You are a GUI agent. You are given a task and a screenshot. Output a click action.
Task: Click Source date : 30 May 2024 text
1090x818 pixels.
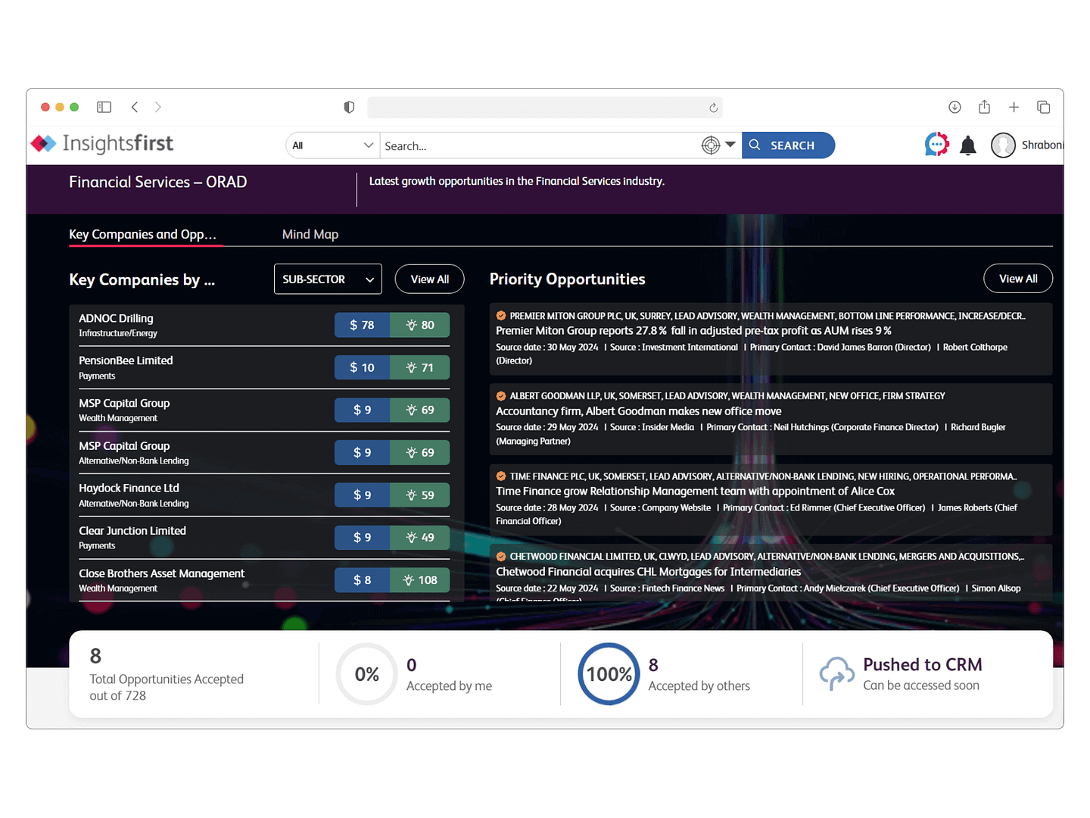tap(547, 348)
